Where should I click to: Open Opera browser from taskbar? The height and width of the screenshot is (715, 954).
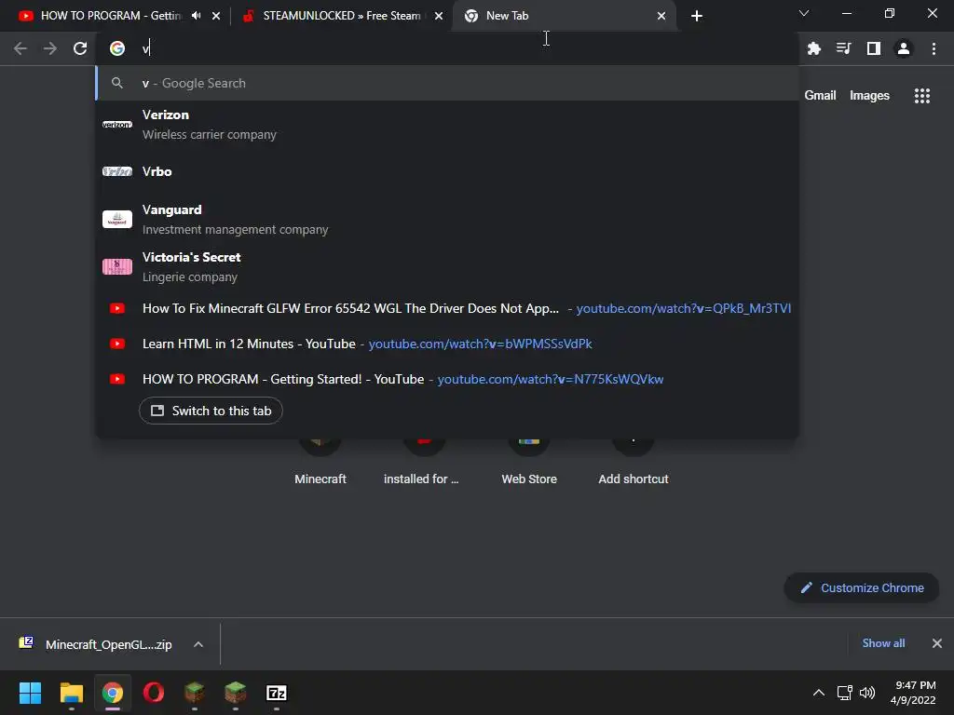(154, 693)
